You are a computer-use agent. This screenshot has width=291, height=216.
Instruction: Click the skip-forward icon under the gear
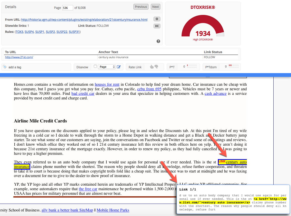click(x=157, y=26)
